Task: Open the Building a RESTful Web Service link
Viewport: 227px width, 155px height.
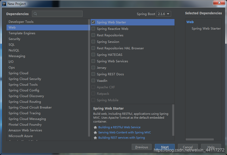Action: click(x=119, y=127)
